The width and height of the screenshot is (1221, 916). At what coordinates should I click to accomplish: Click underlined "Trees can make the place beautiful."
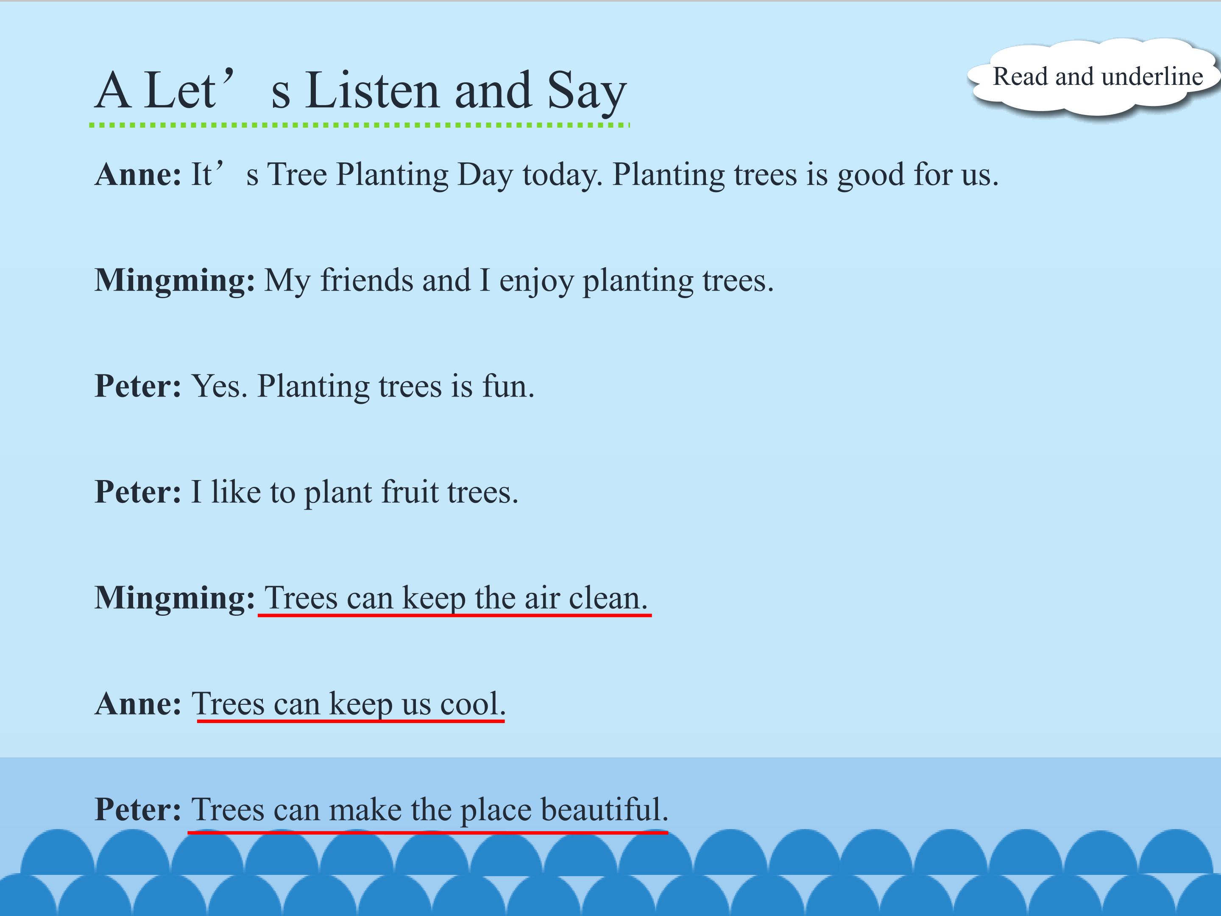click(429, 810)
